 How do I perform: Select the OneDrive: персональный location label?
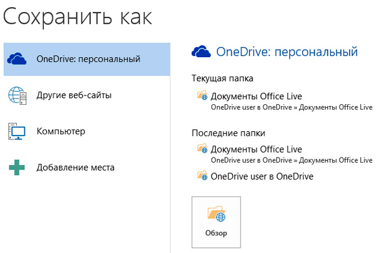[88, 59]
